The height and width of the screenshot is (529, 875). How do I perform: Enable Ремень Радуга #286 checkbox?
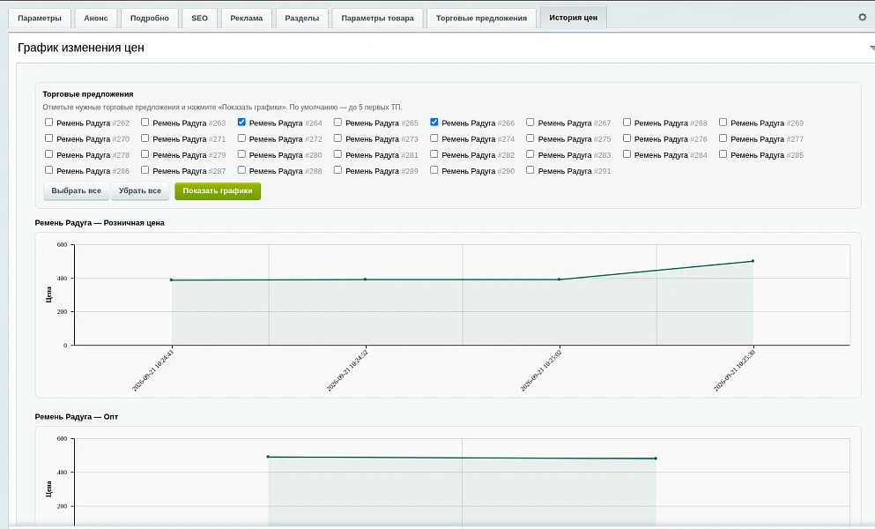49,170
